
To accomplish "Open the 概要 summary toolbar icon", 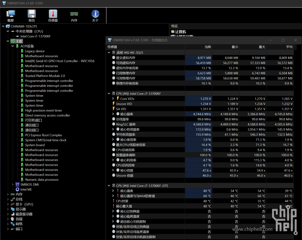I will pos(10,14).
